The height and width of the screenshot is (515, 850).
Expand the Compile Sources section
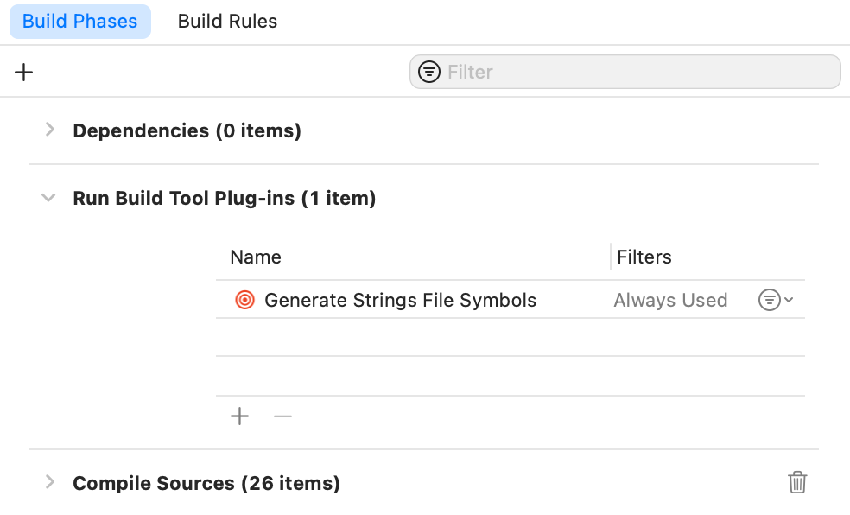pyautogui.click(x=50, y=482)
